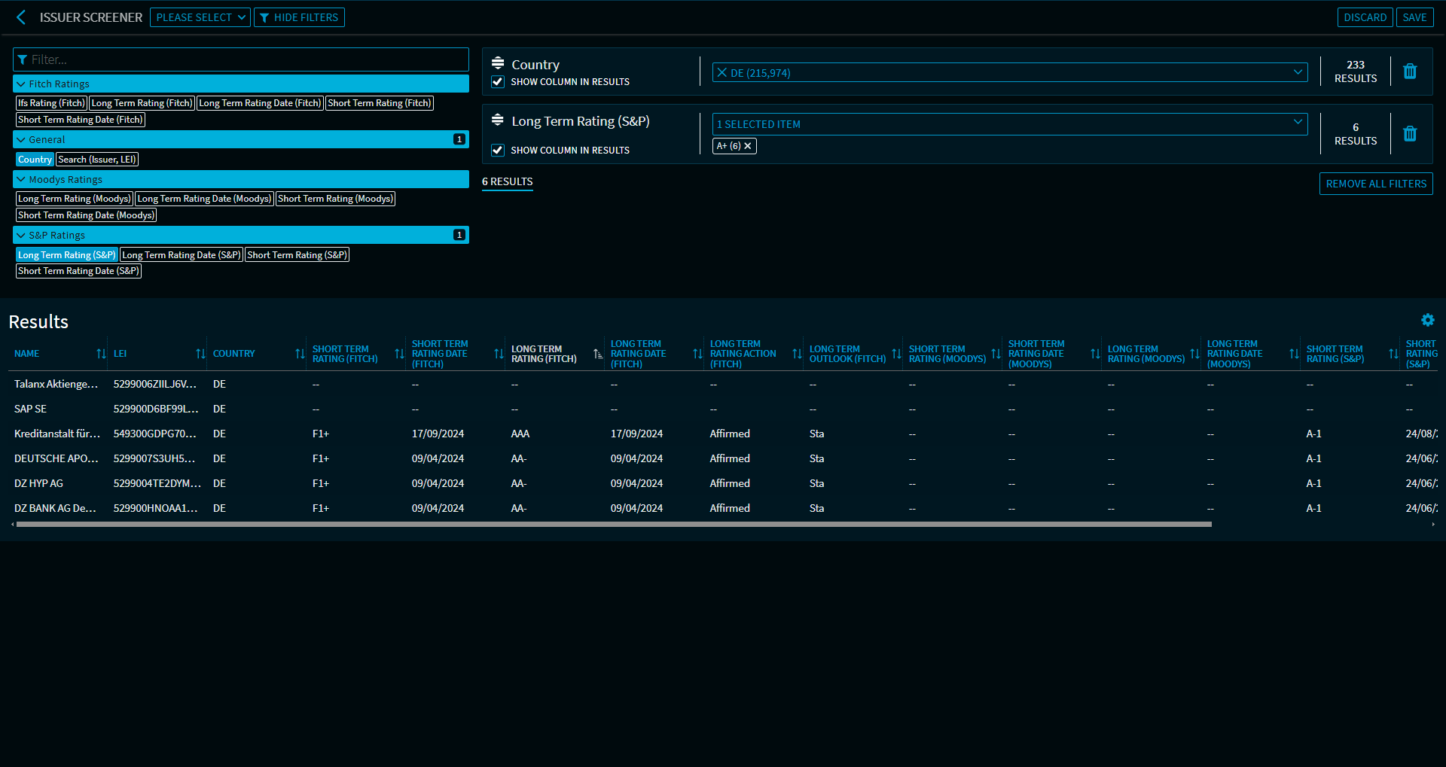Remove the A+ (6) chip with its X

(x=747, y=145)
